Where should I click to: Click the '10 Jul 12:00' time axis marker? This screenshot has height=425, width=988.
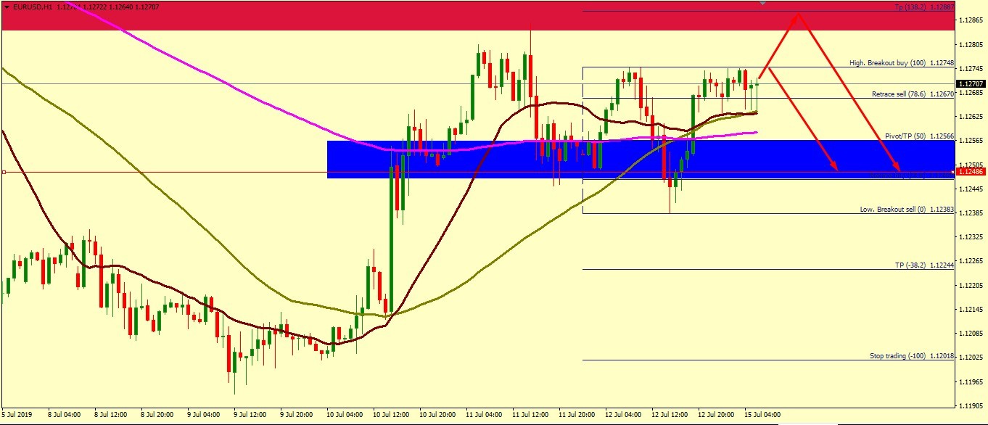coord(391,415)
